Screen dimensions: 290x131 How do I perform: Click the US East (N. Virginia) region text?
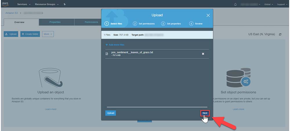click(262, 34)
